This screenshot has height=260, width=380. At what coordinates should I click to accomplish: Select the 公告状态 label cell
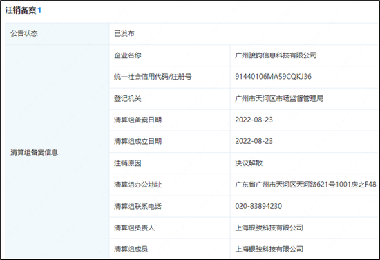click(x=57, y=33)
